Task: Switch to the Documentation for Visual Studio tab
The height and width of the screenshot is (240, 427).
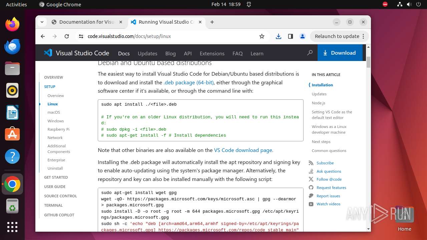Action: pos(87,22)
